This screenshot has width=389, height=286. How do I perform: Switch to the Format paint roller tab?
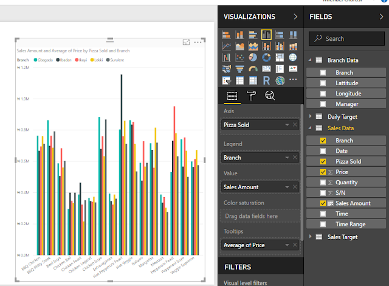(x=251, y=96)
